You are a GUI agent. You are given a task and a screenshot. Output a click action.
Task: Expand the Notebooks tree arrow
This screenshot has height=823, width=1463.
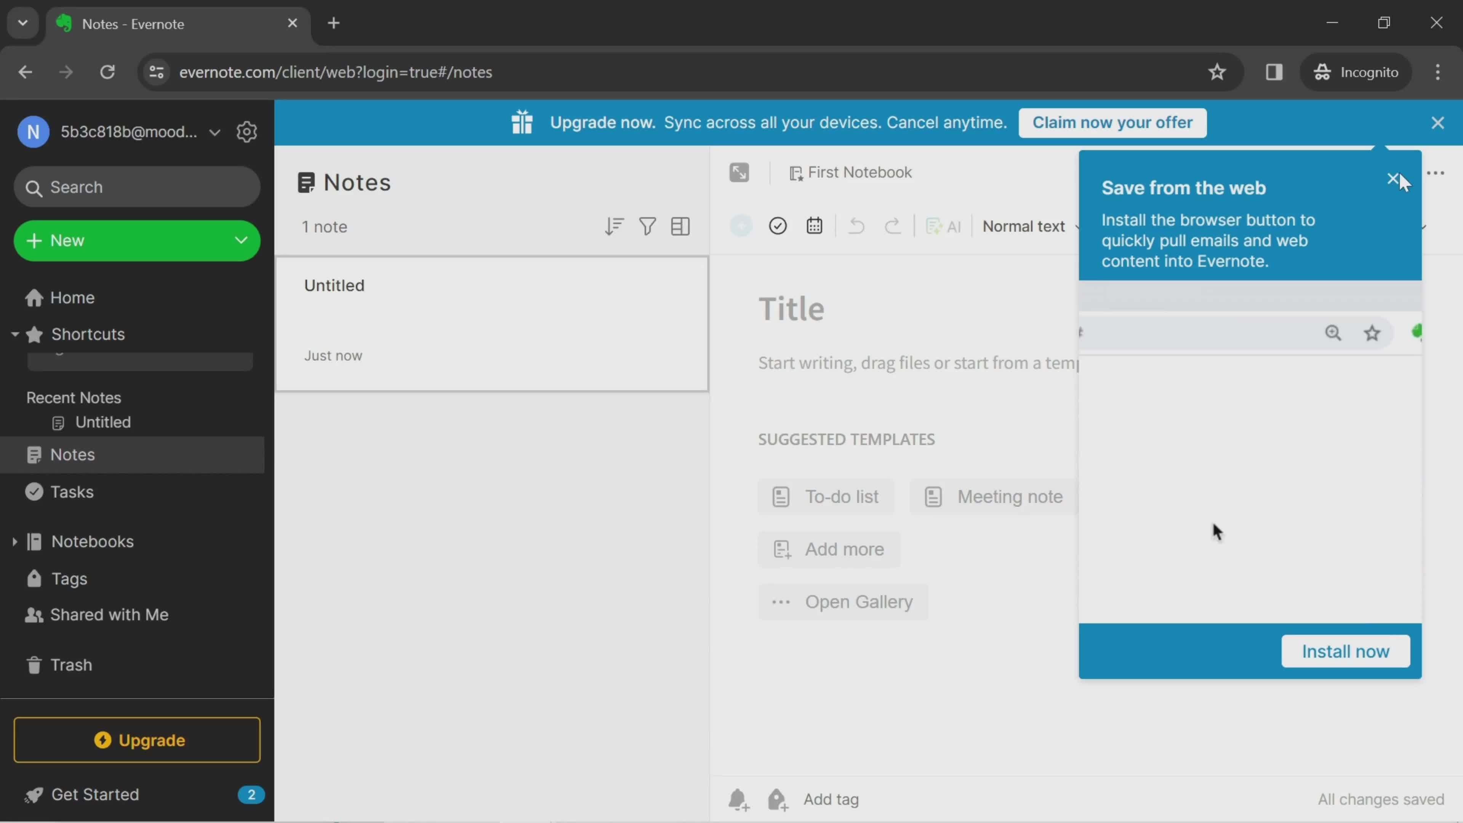(x=15, y=541)
